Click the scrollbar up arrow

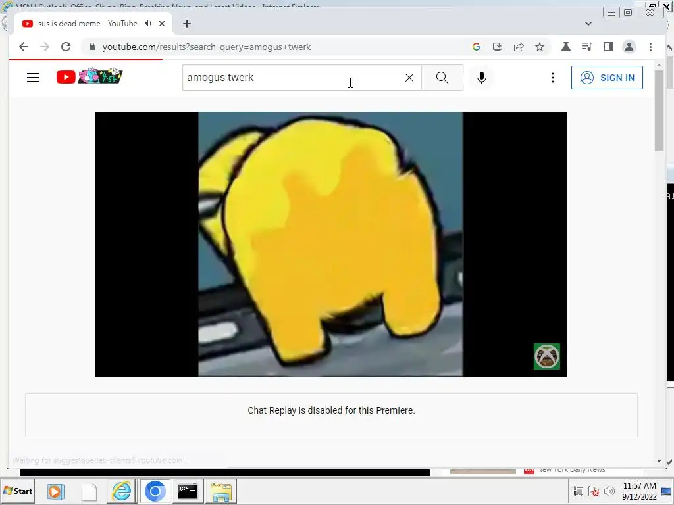(x=659, y=65)
